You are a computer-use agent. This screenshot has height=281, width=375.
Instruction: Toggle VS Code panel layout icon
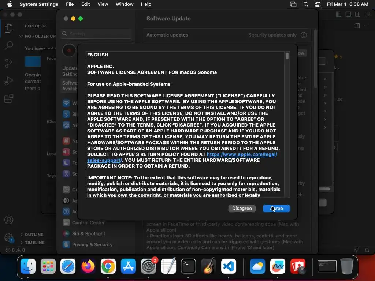click(x=348, y=14)
